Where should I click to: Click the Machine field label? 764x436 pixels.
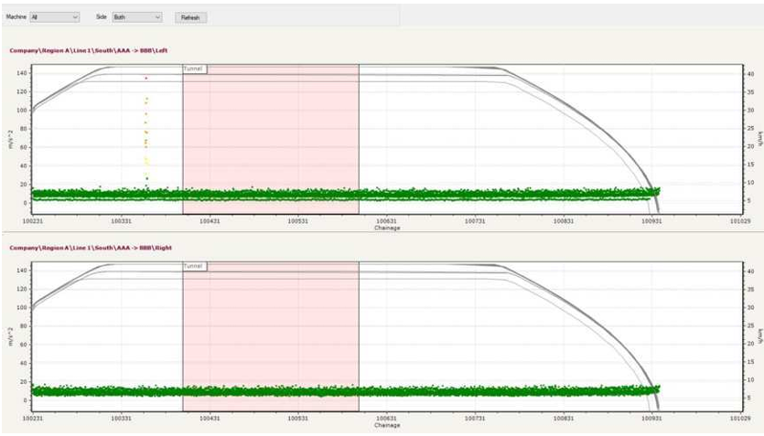pyautogui.click(x=17, y=17)
